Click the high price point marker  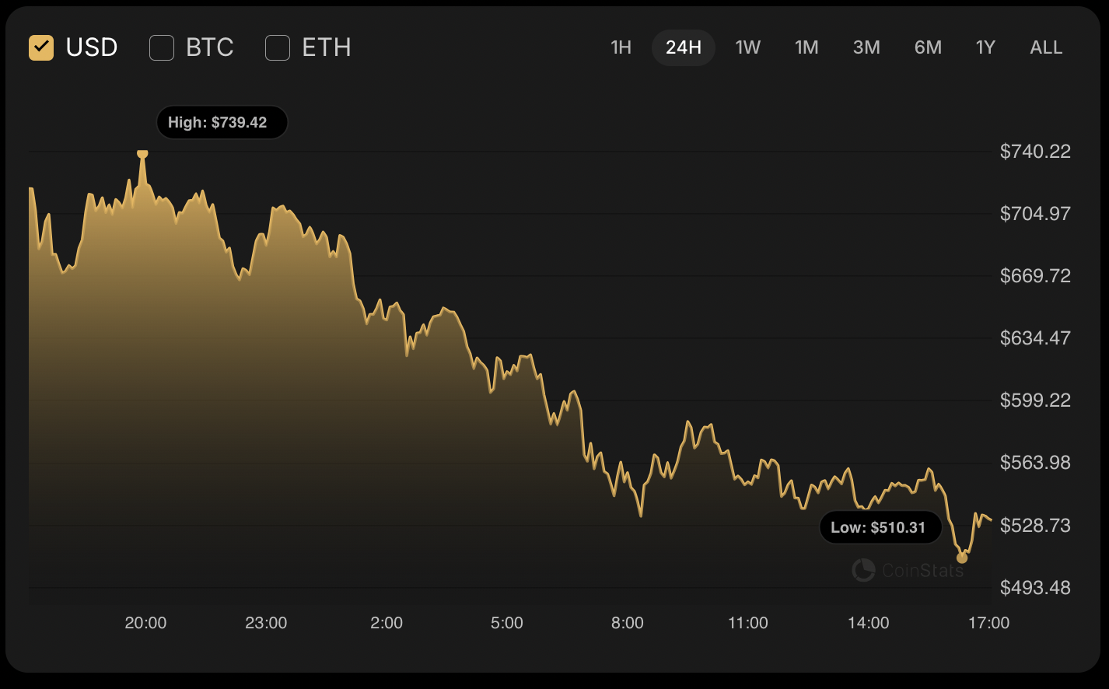pos(142,153)
